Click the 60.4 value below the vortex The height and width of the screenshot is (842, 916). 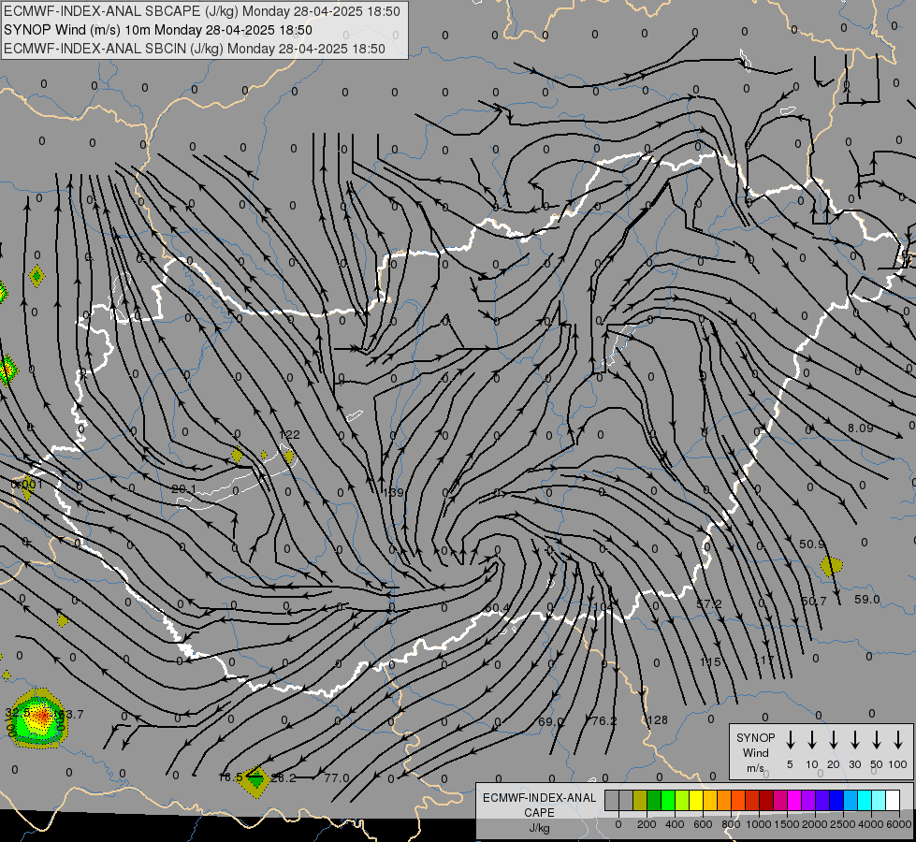coord(497,608)
